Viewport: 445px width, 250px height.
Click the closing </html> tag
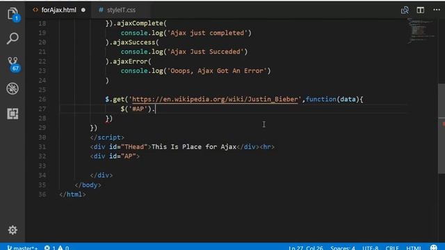point(72,194)
